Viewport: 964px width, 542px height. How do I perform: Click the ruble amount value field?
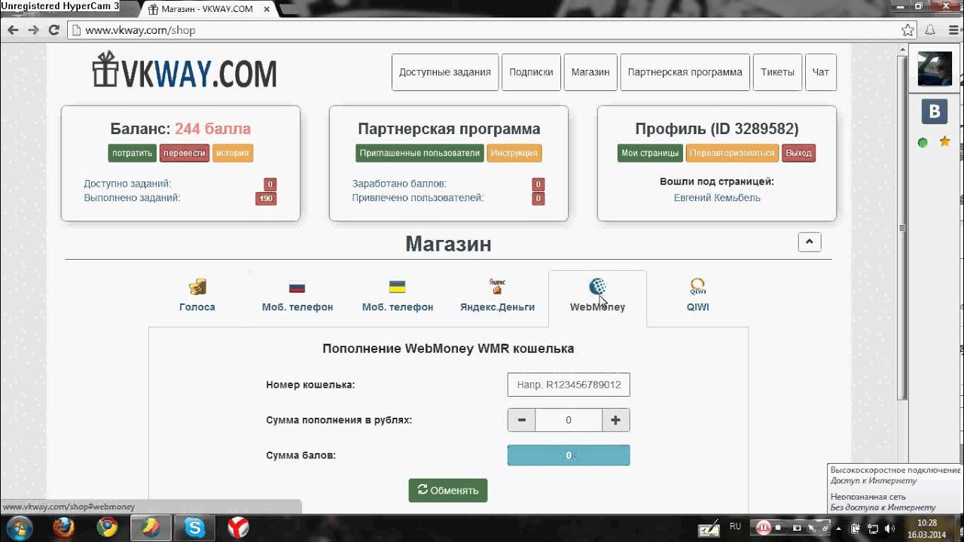coord(569,420)
